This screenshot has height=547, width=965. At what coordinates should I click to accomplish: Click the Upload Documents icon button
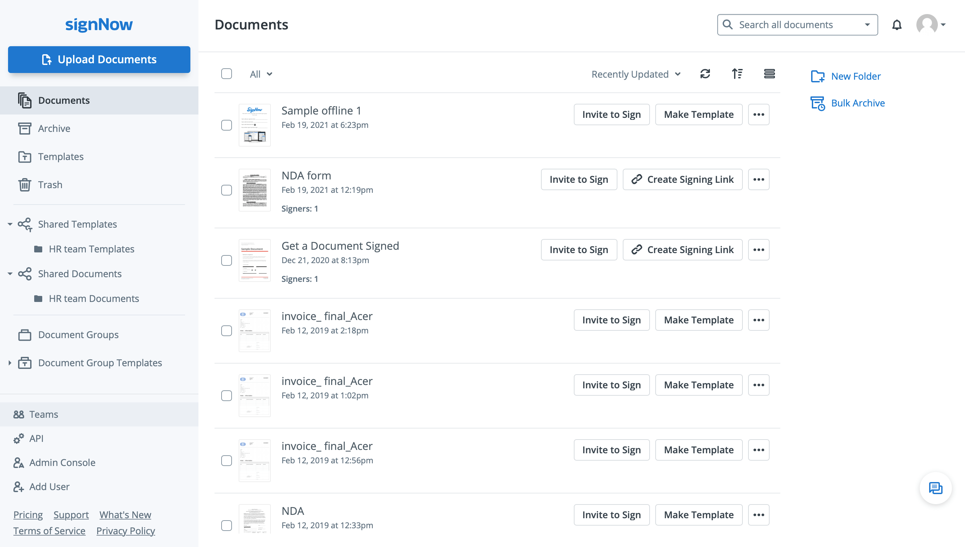click(47, 59)
